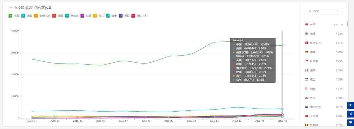Click the Australia flag in country list
The width and height of the screenshot is (354, 129).
pos(306,107)
